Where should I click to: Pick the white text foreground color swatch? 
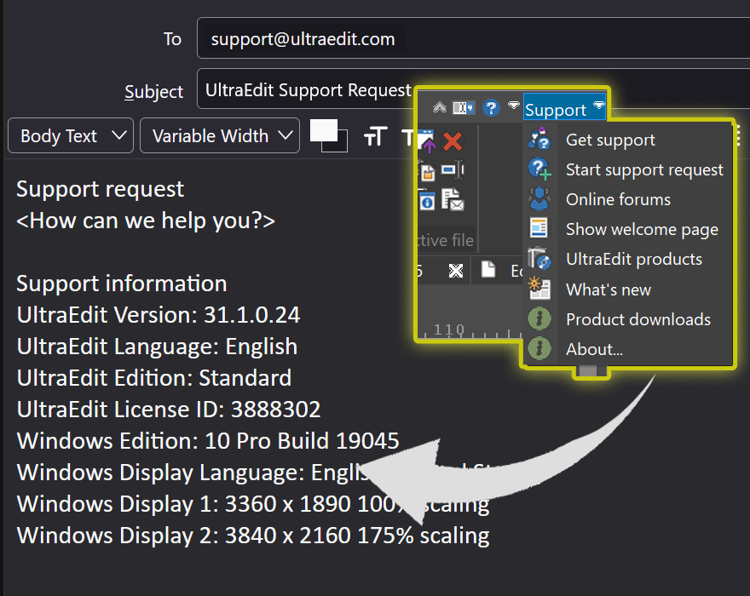323,130
